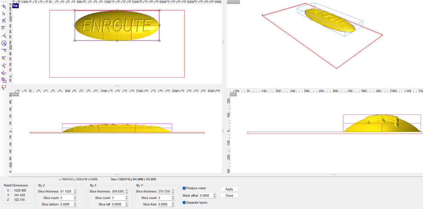Click the Mask offset label
Viewport: 423px width, 209px height.
point(190,195)
